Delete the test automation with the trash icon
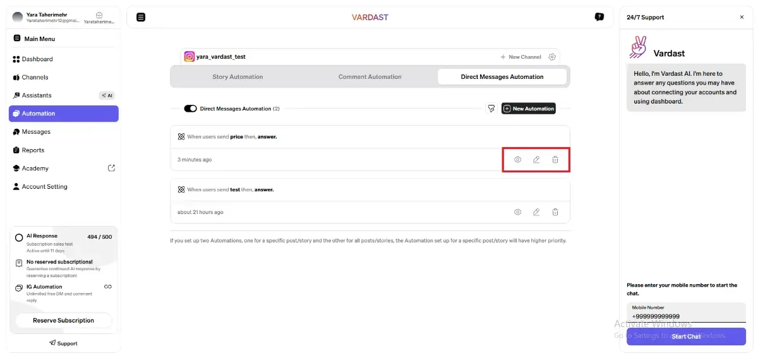The height and width of the screenshot is (358, 758). (555, 212)
